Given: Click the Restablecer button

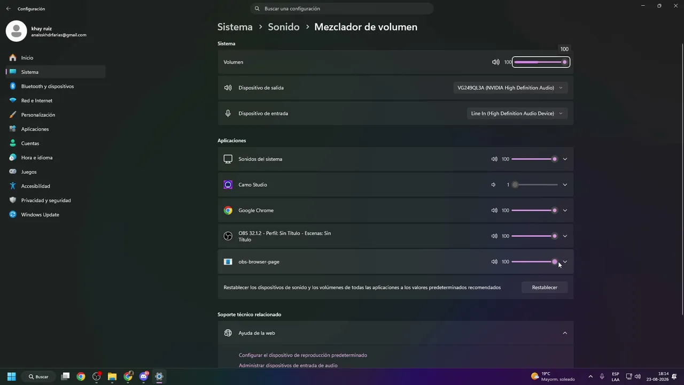Looking at the screenshot, I should click(545, 287).
